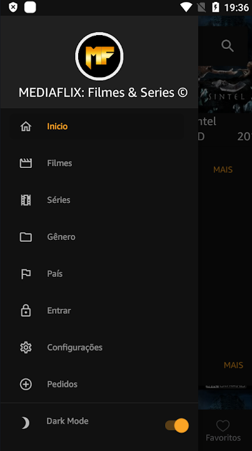Turn off the Dark Mode switch
The height and width of the screenshot is (451, 252).
[177, 425]
